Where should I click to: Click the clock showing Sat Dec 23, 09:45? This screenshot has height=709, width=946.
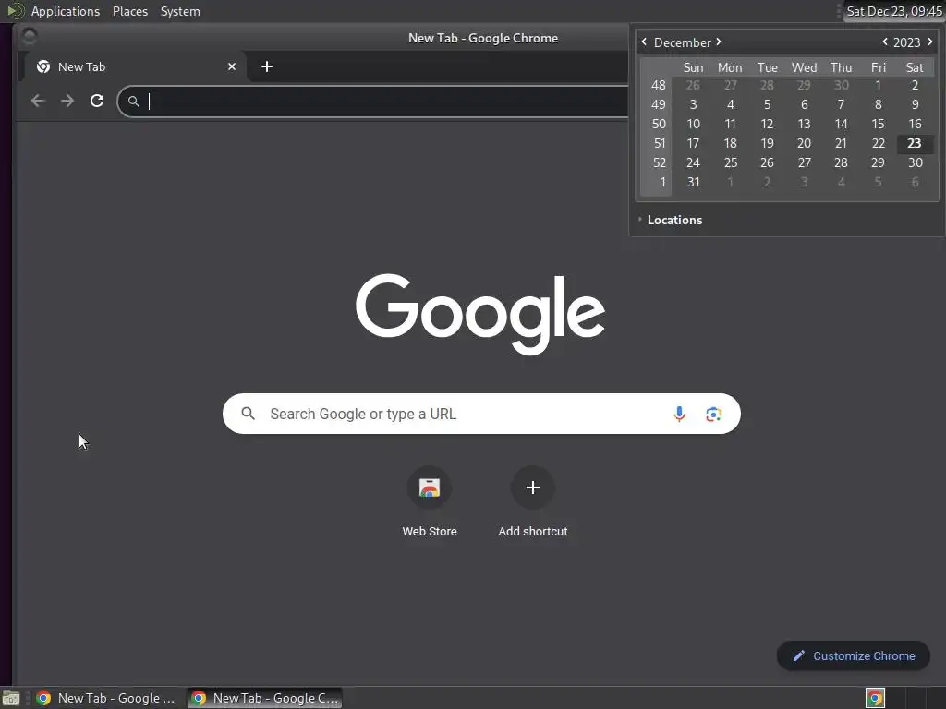tap(893, 11)
